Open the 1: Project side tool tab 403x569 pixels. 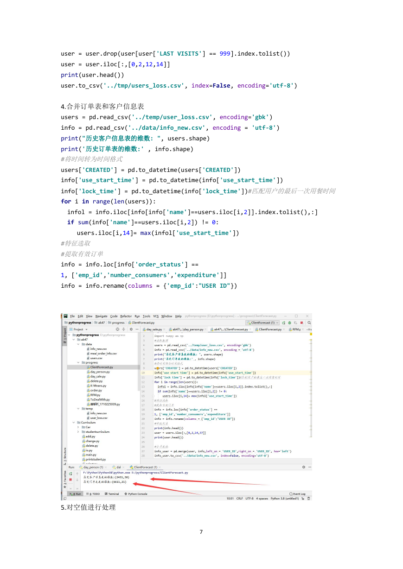click(64, 335)
